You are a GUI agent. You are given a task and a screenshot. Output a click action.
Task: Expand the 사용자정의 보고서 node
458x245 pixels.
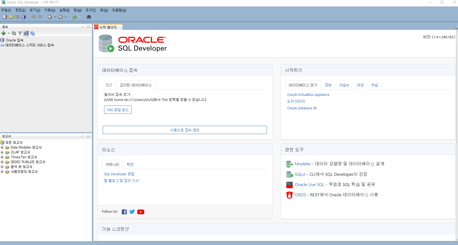click(2, 171)
